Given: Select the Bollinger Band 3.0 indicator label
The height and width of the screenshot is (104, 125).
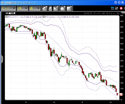Looking at the screenshot, I should click(x=62, y=17).
